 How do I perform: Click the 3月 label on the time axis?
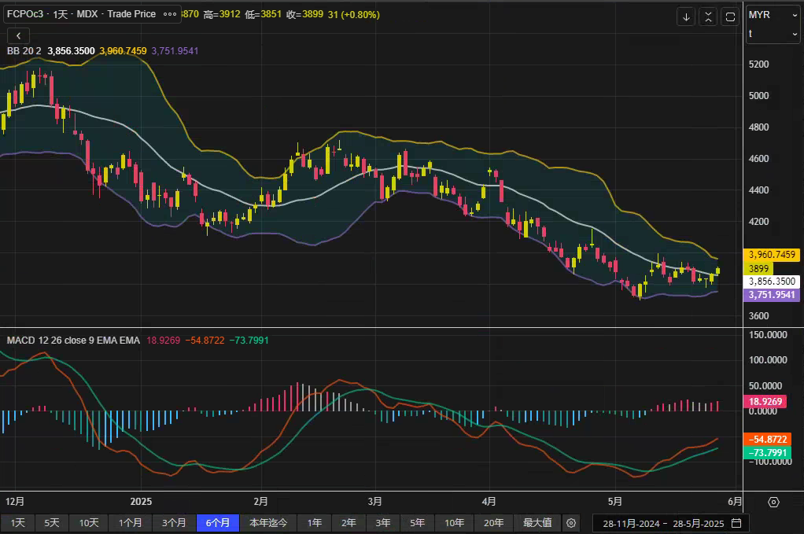(x=374, y=502)
